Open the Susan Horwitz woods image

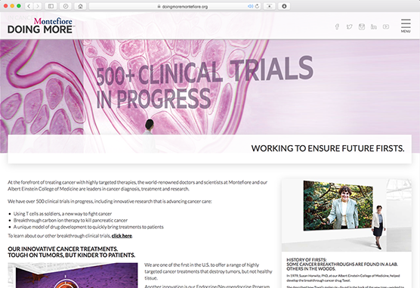346,215
